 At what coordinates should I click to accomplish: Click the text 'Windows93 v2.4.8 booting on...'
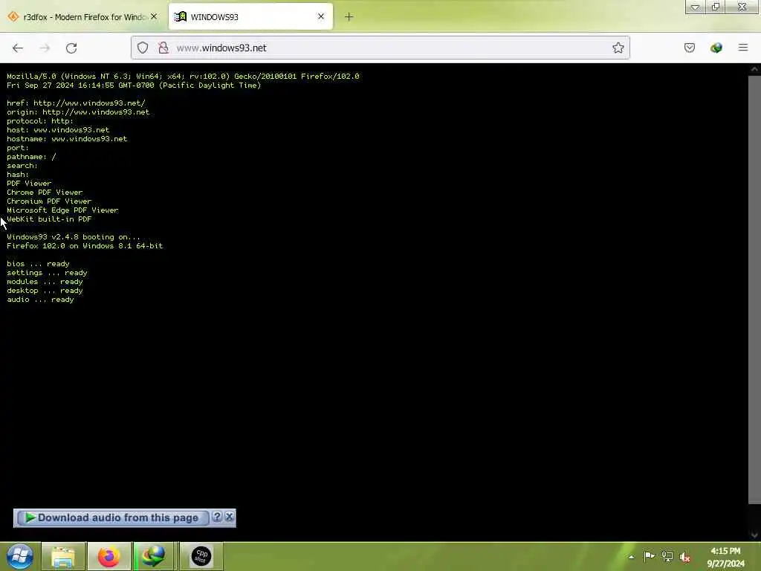[74, 237]
